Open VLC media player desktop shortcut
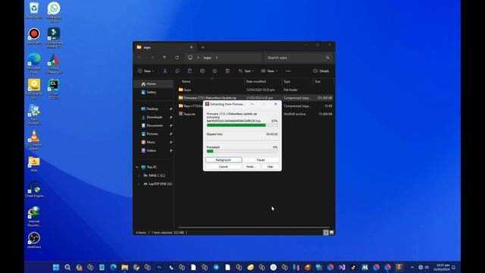 click(34, 140)
